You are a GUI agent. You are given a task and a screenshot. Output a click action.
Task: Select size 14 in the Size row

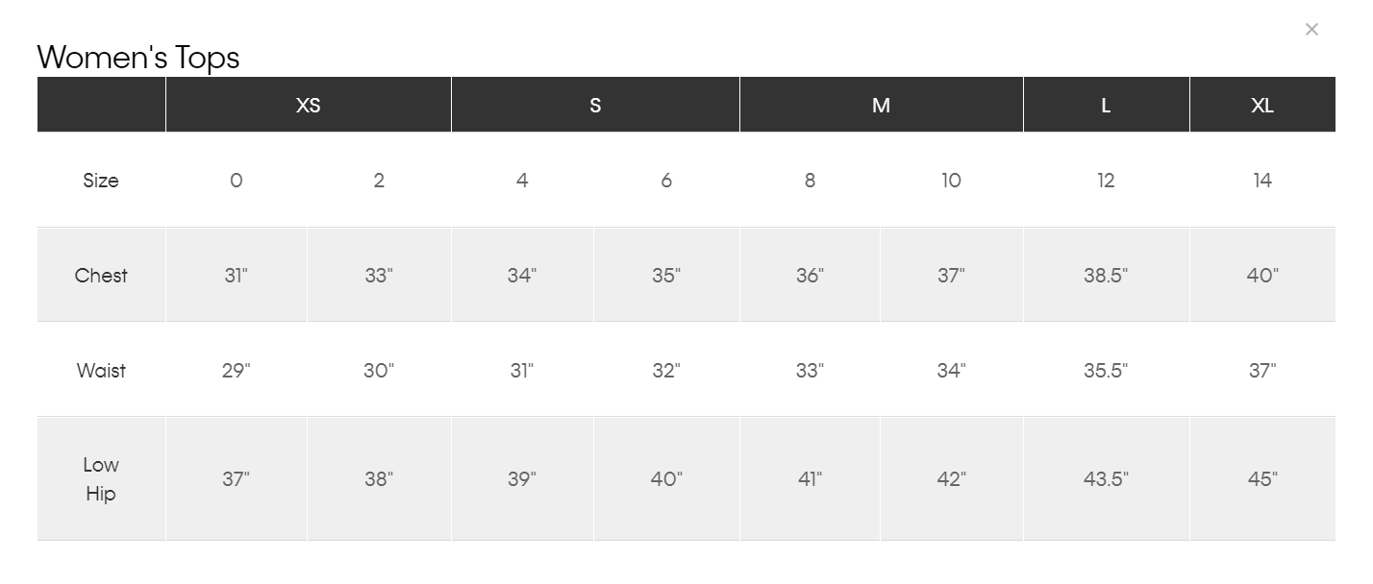click(1262, 181)
